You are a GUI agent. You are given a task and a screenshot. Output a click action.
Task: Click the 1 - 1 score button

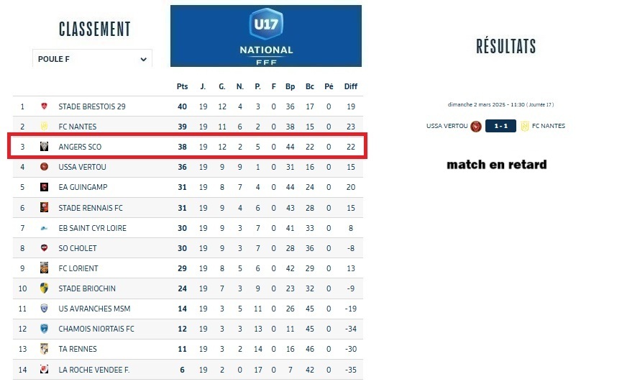click(x=500, y=127)
